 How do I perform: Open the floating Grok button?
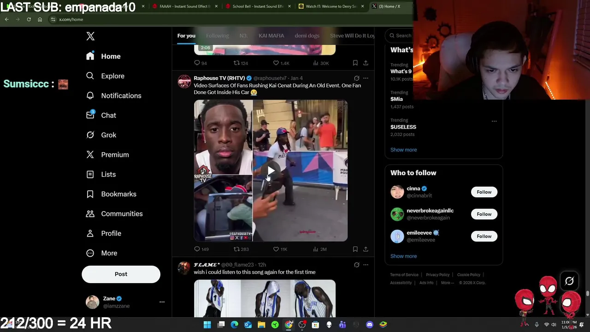tap(569, 281)
